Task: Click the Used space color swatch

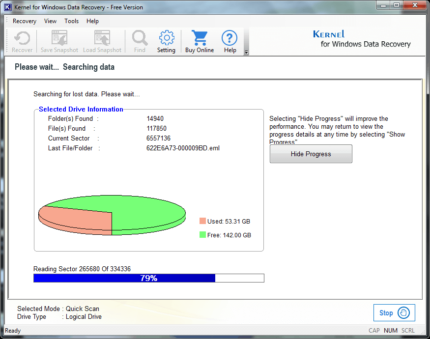Action: (x=202, y=221)
